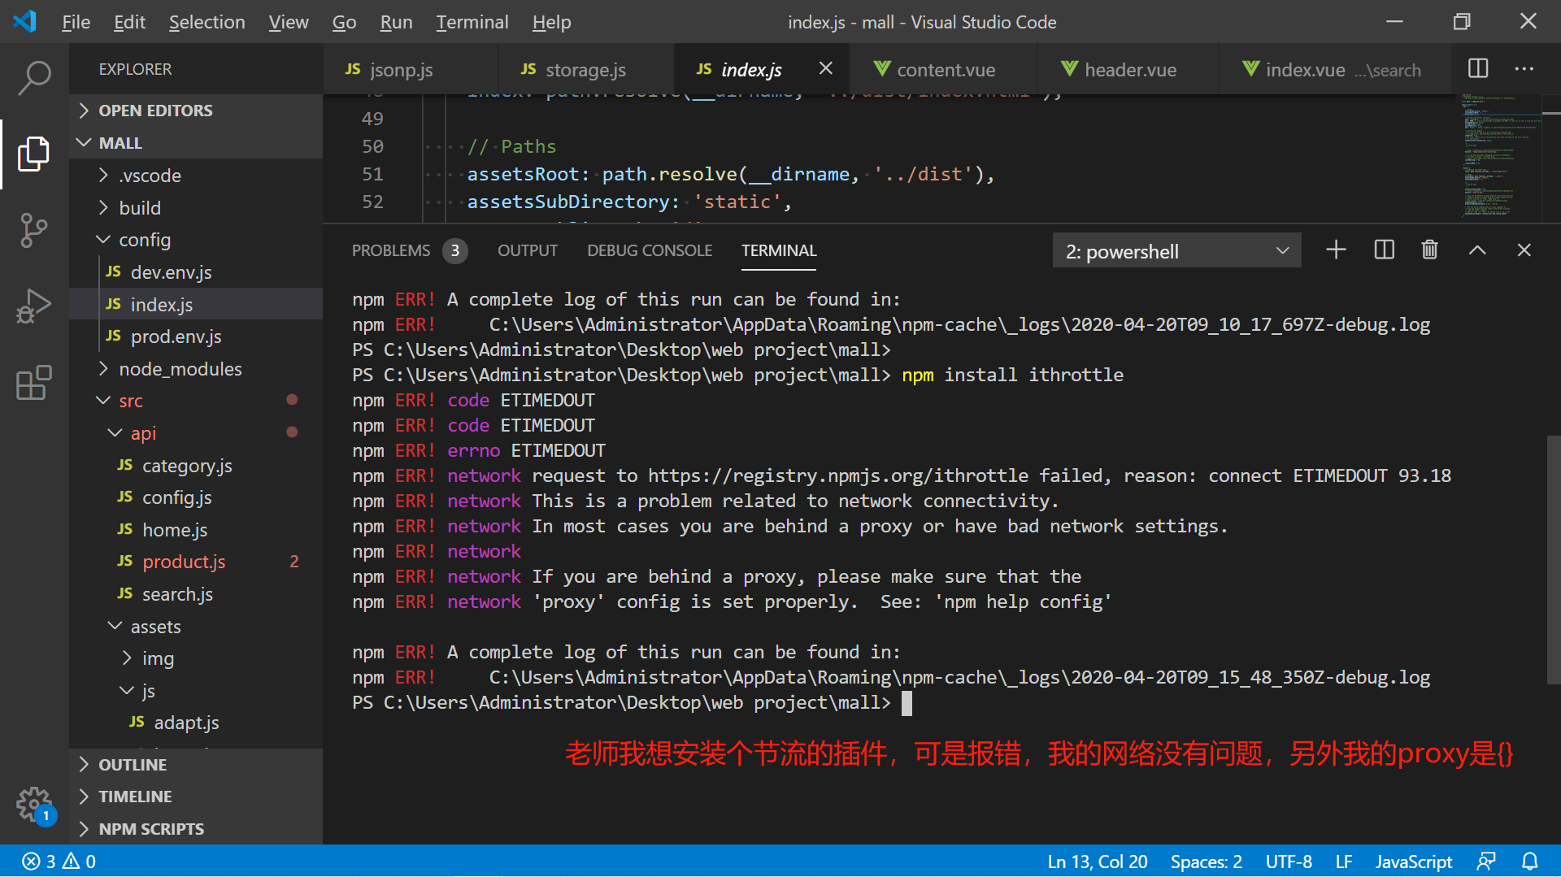This screenshot has width=1561, height=877.
Task: Collapse the MALL workspace folder
Action: pyautogui.click(x=196, y=143)
